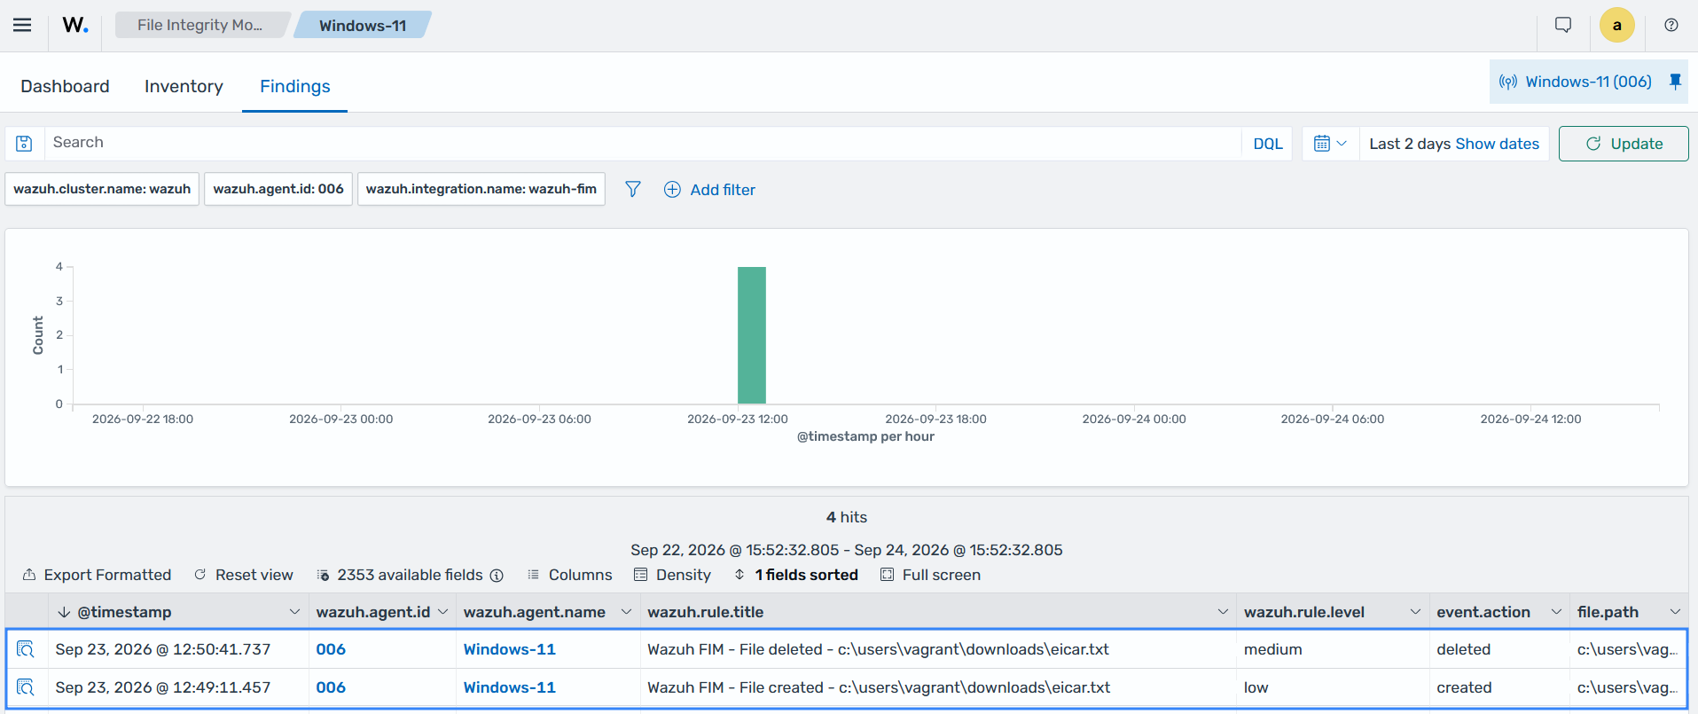The image size is (1698, 714).
Task: Open the Density options
Action: (673, 575)
